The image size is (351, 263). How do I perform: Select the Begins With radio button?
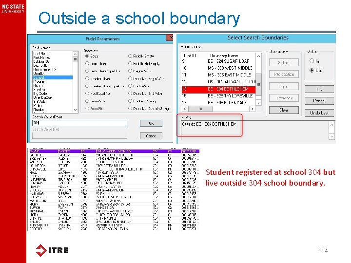[x=130, y=71]
